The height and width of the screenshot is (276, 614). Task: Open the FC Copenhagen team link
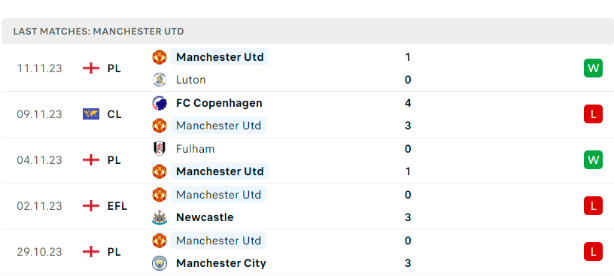219,103
